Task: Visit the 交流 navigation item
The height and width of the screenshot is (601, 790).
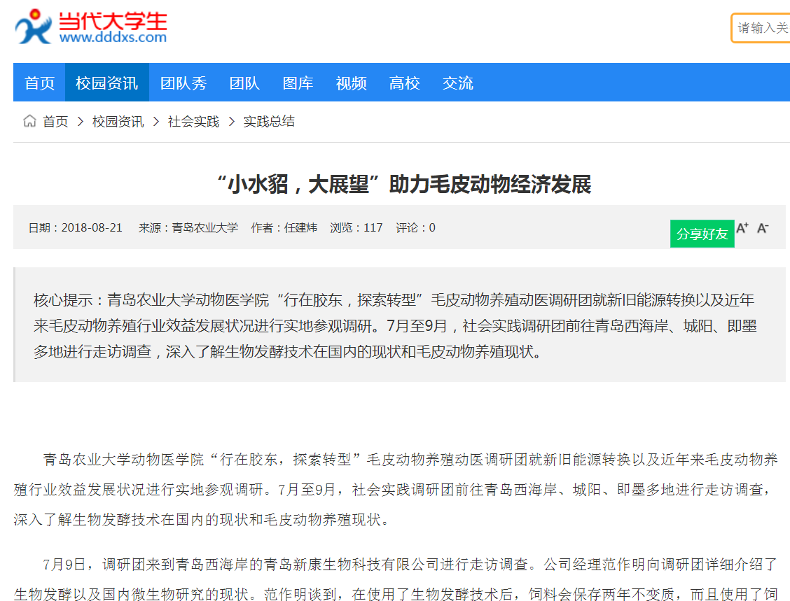Action: (457, 83)
